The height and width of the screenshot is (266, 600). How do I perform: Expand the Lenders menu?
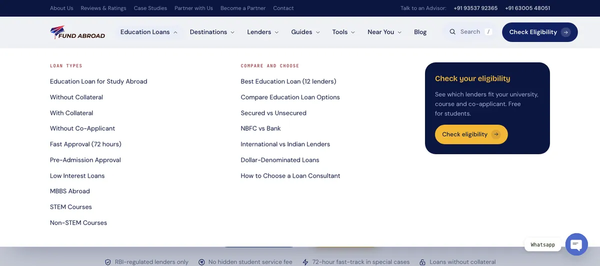click(263, 32)
